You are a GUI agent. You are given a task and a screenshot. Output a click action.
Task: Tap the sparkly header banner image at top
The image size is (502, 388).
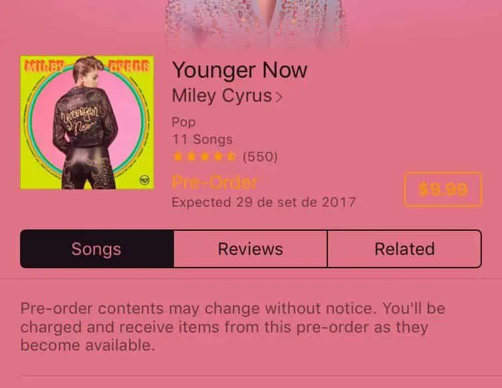(x=256, y=24)
